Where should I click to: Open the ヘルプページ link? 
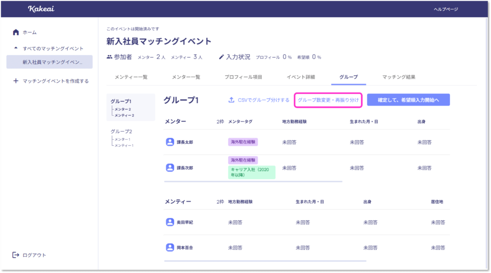coord(446,9)
